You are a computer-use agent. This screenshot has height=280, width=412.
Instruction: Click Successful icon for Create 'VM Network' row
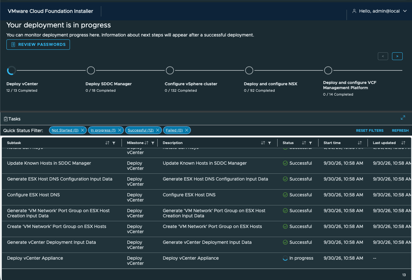pyautogui.click(x=285, y=226)
